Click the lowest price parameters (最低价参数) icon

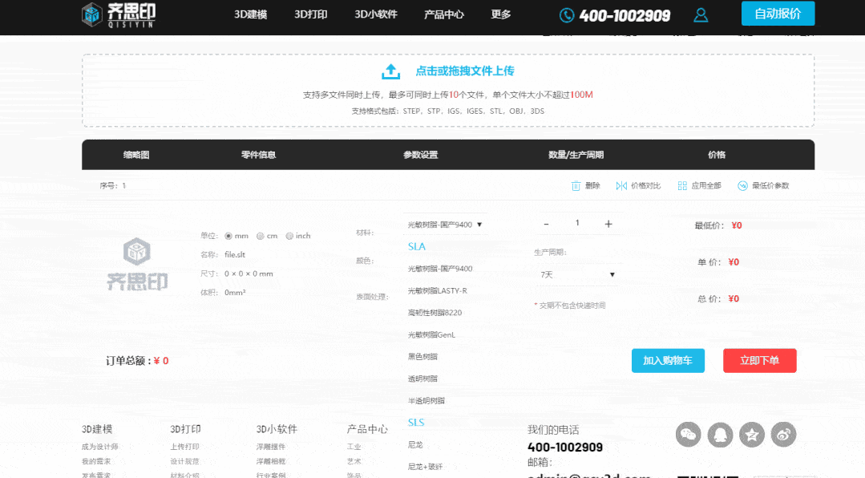(742, 186)
